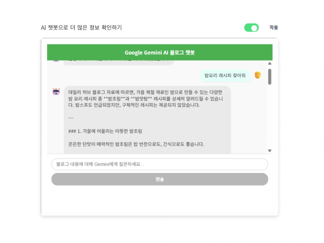The image size is (324, 243).
Task: Click the partially hidden robot avatar under header
Action: tap(56, 60)
